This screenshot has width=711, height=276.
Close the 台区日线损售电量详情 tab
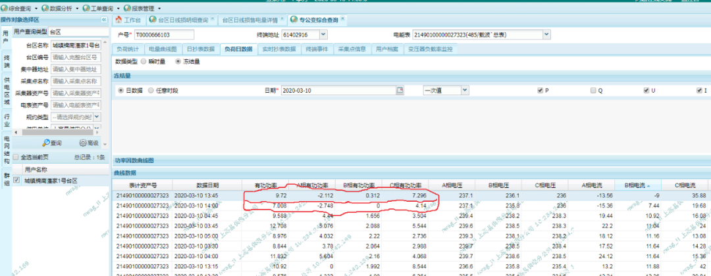282,19
